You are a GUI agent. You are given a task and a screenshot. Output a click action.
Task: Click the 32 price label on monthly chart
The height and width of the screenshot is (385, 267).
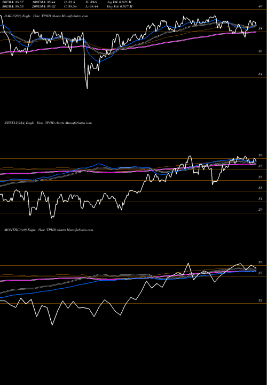point(261,301)
